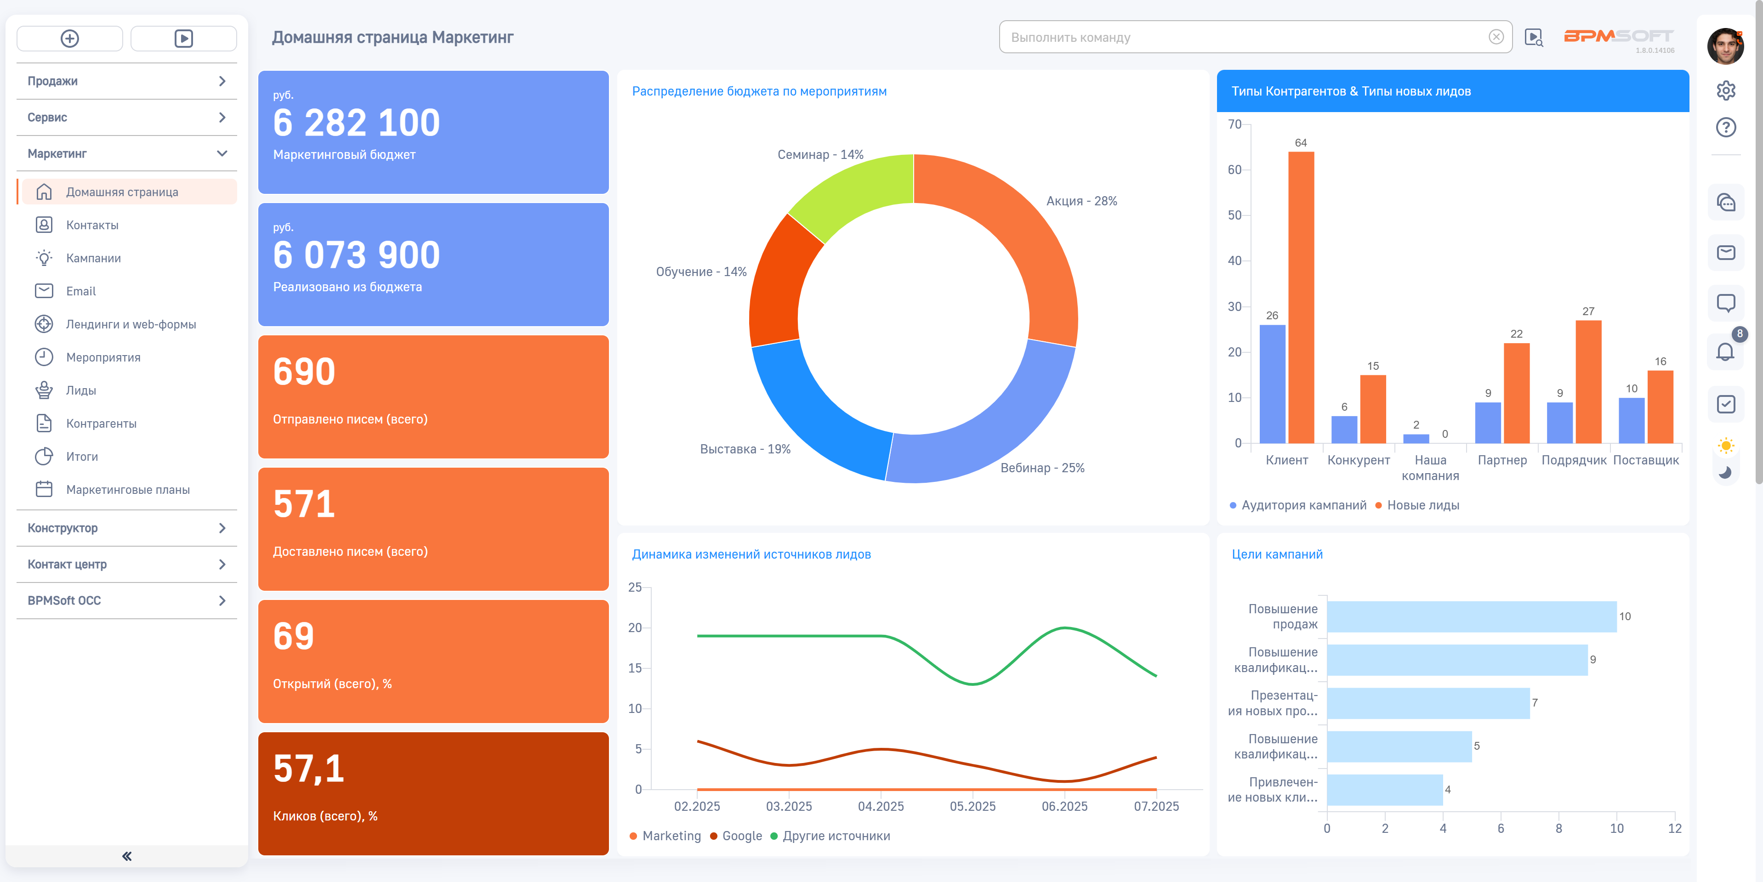Click the Цели кампаний chart title
Screen dimensions: 1763x882
[1276, 554]
